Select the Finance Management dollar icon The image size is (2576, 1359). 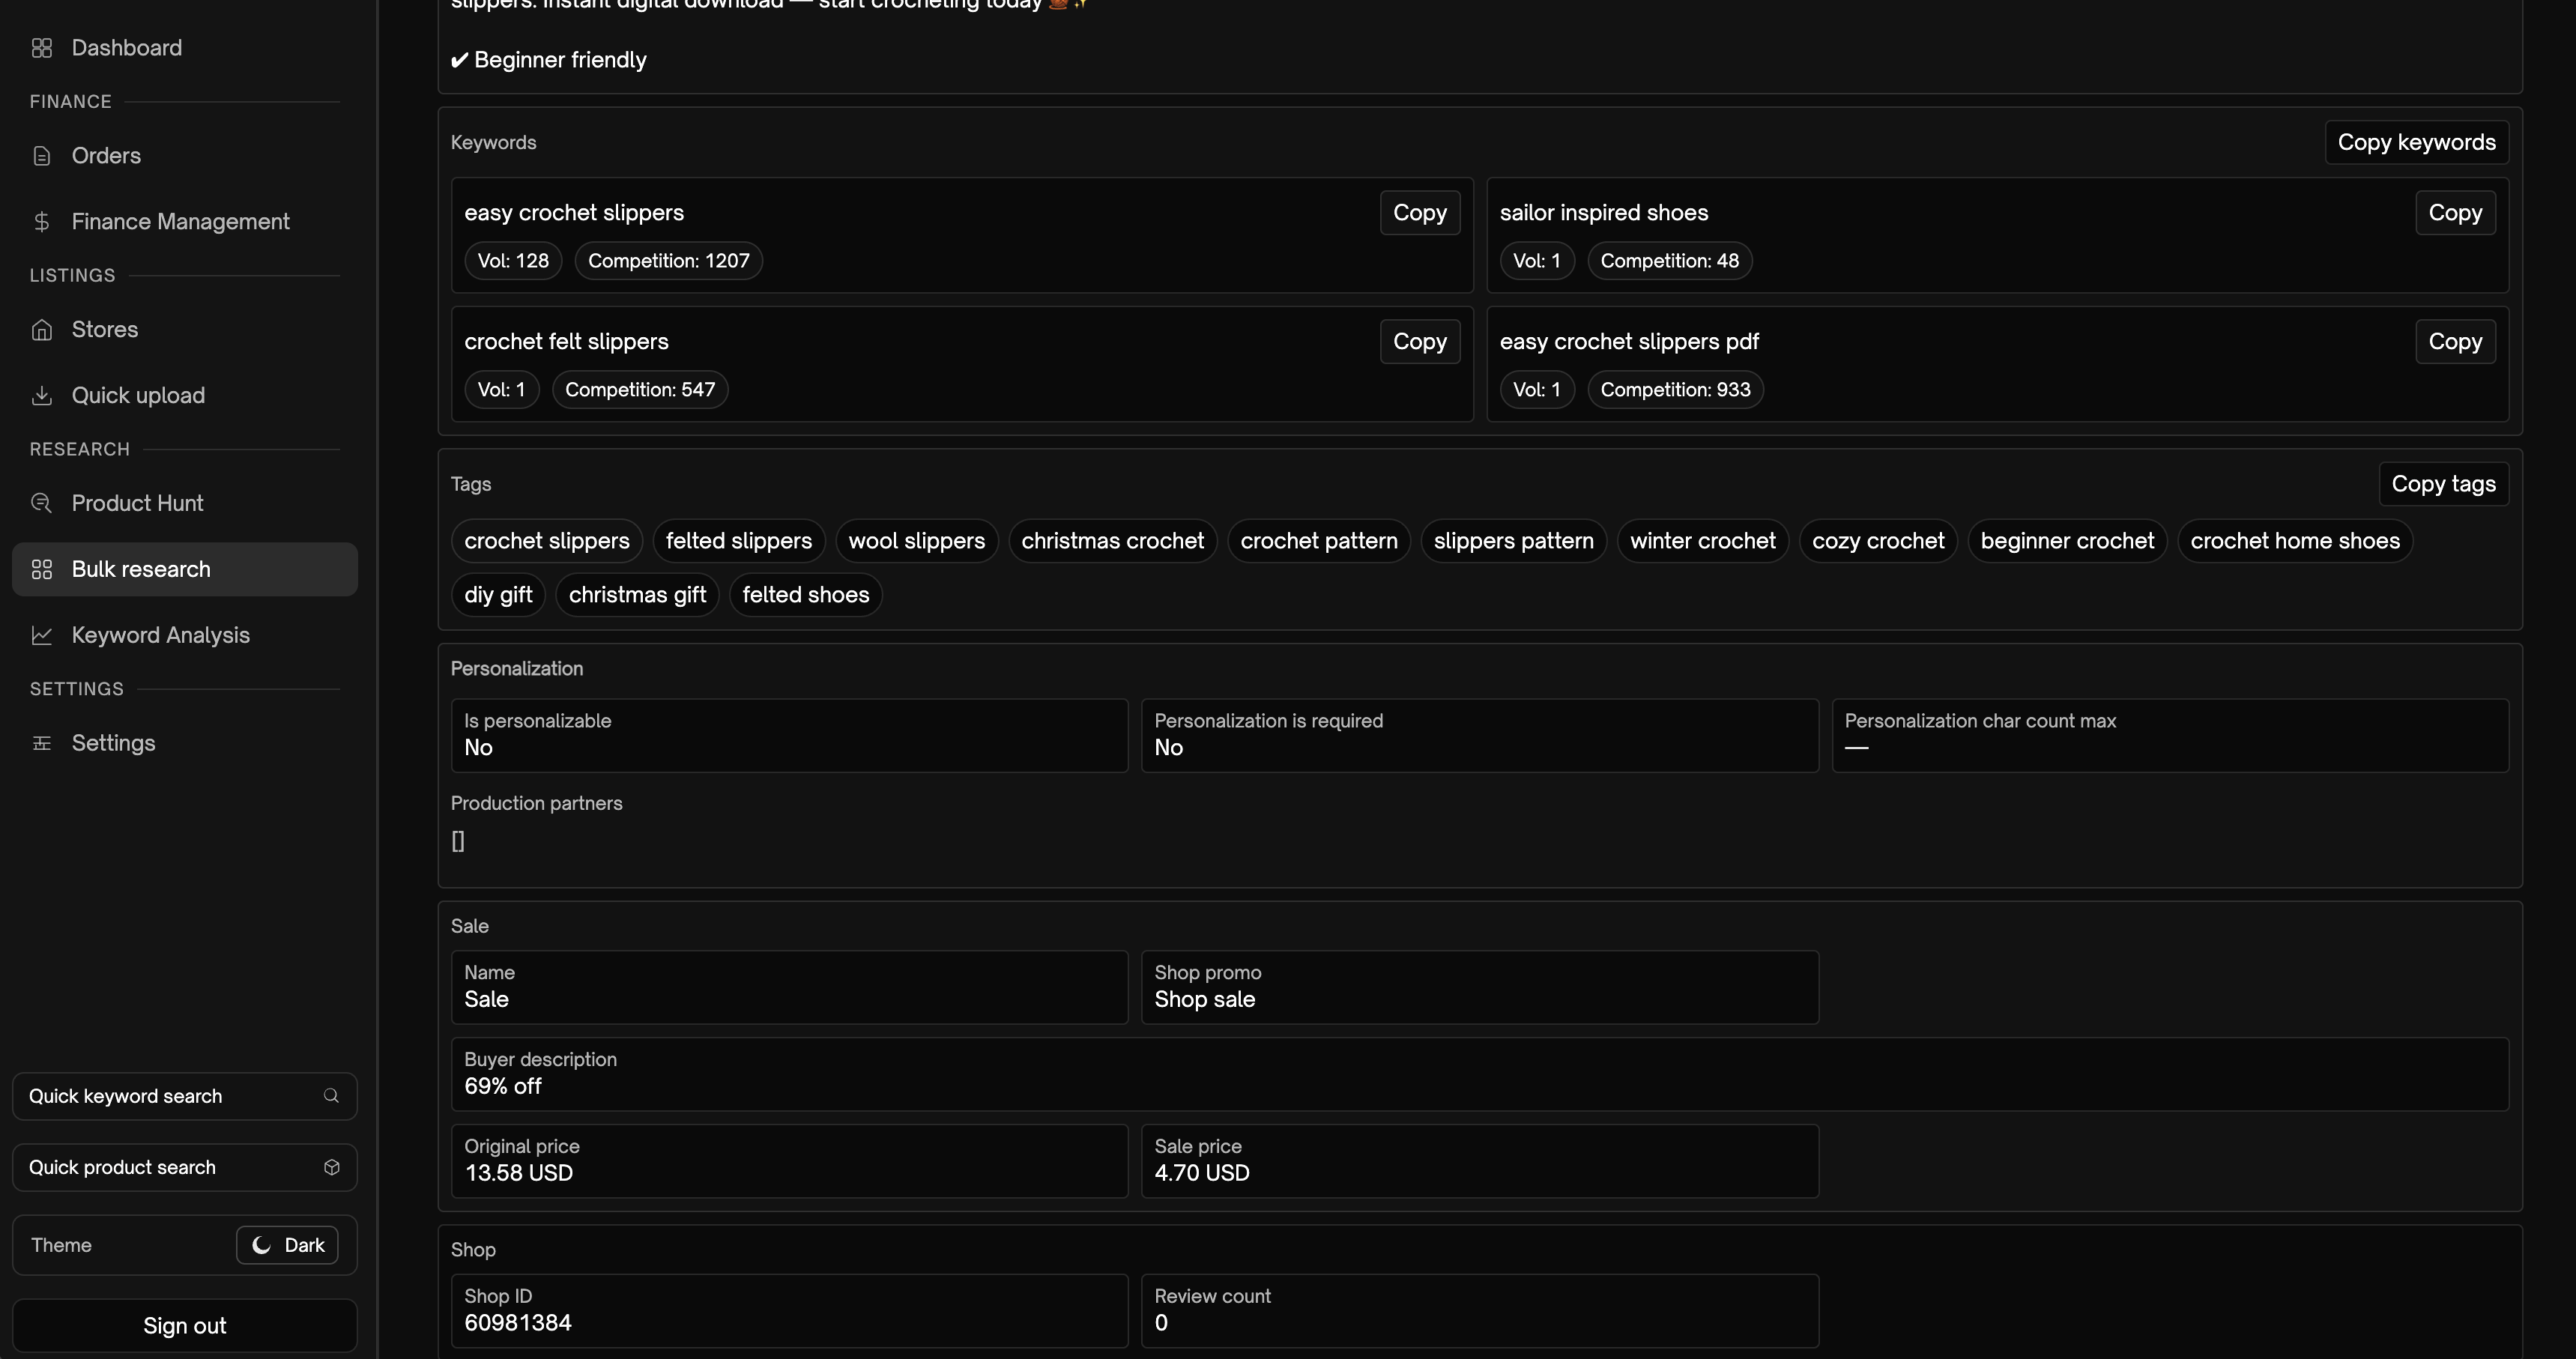tap(42, 221)
